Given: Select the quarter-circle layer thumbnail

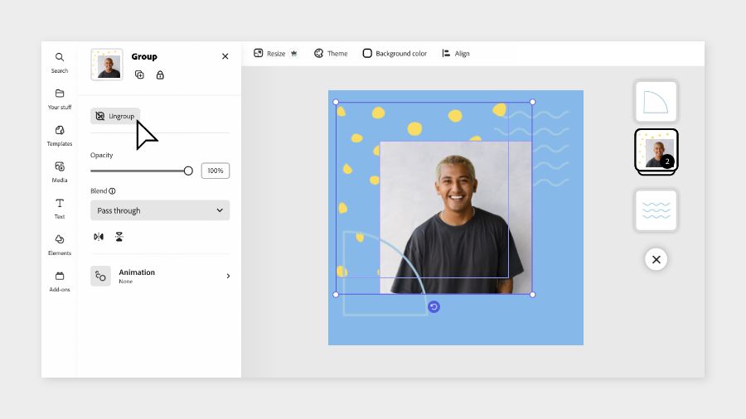Looking at the screenshot, I should click(x=656, y=102).
